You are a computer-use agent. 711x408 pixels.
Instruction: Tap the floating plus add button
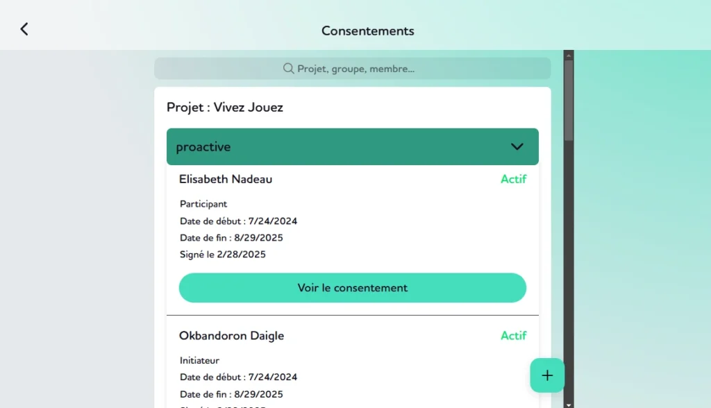click(x=547, y=375)
